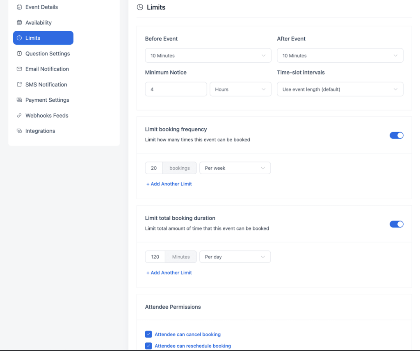This screenshot has width=420, height=351.
Task: Click the Payment Settings icon
Action: [x=19, y=100]
